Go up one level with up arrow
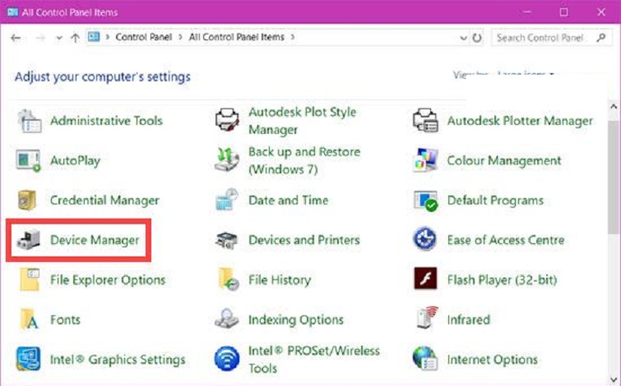This screenshot has width=621, height=386. pyautogui.click(x=75, y=38)
